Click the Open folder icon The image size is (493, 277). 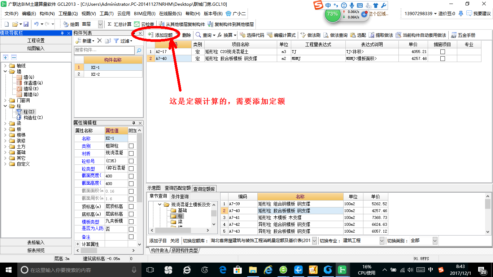pos(15,24)
